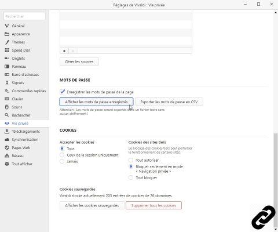Viewport: 278px width, 232px height.
Task: Choose Tout bloquer for third-party cookies
Action: click(x=131, y=177)
